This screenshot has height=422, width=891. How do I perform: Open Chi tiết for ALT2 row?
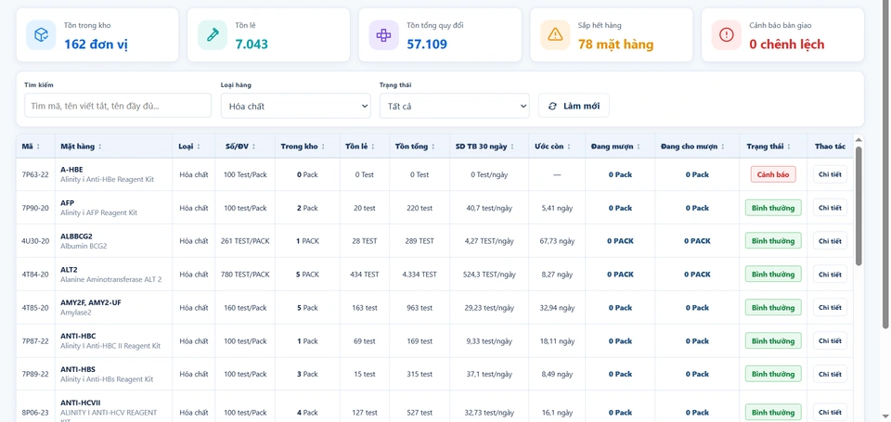pos(830,275)
